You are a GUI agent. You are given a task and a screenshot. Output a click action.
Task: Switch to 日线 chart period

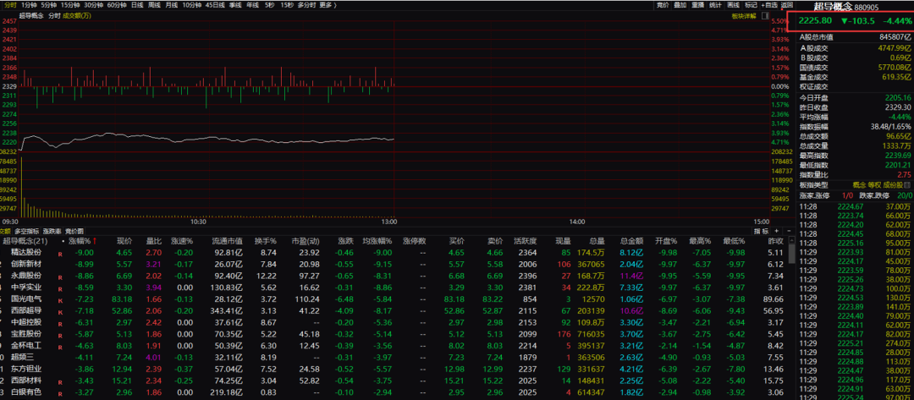(136, 5)
